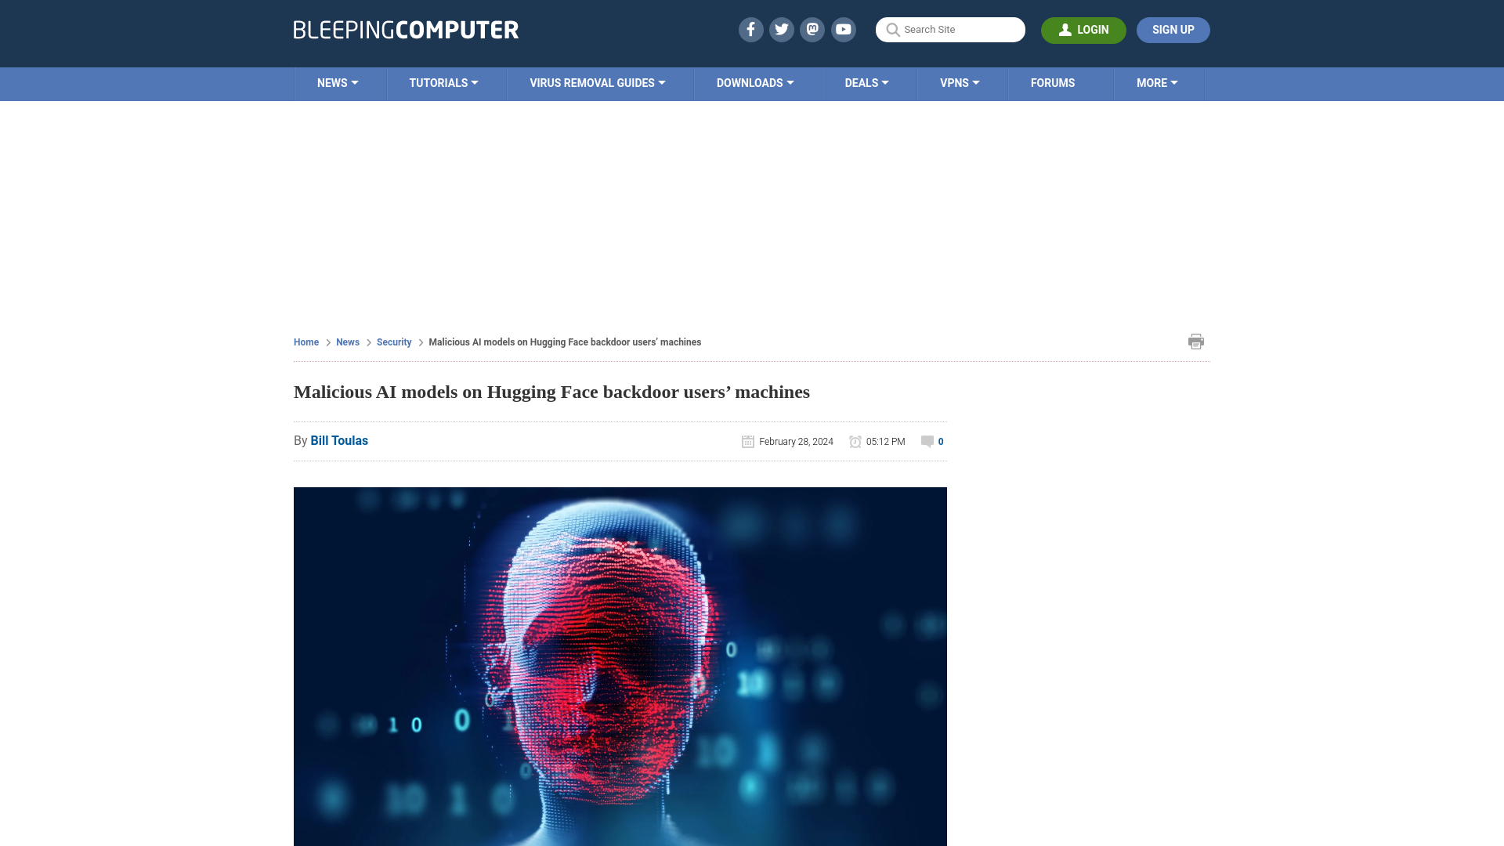
Task: Click the DEALS menu item
Action: point(866,82)
